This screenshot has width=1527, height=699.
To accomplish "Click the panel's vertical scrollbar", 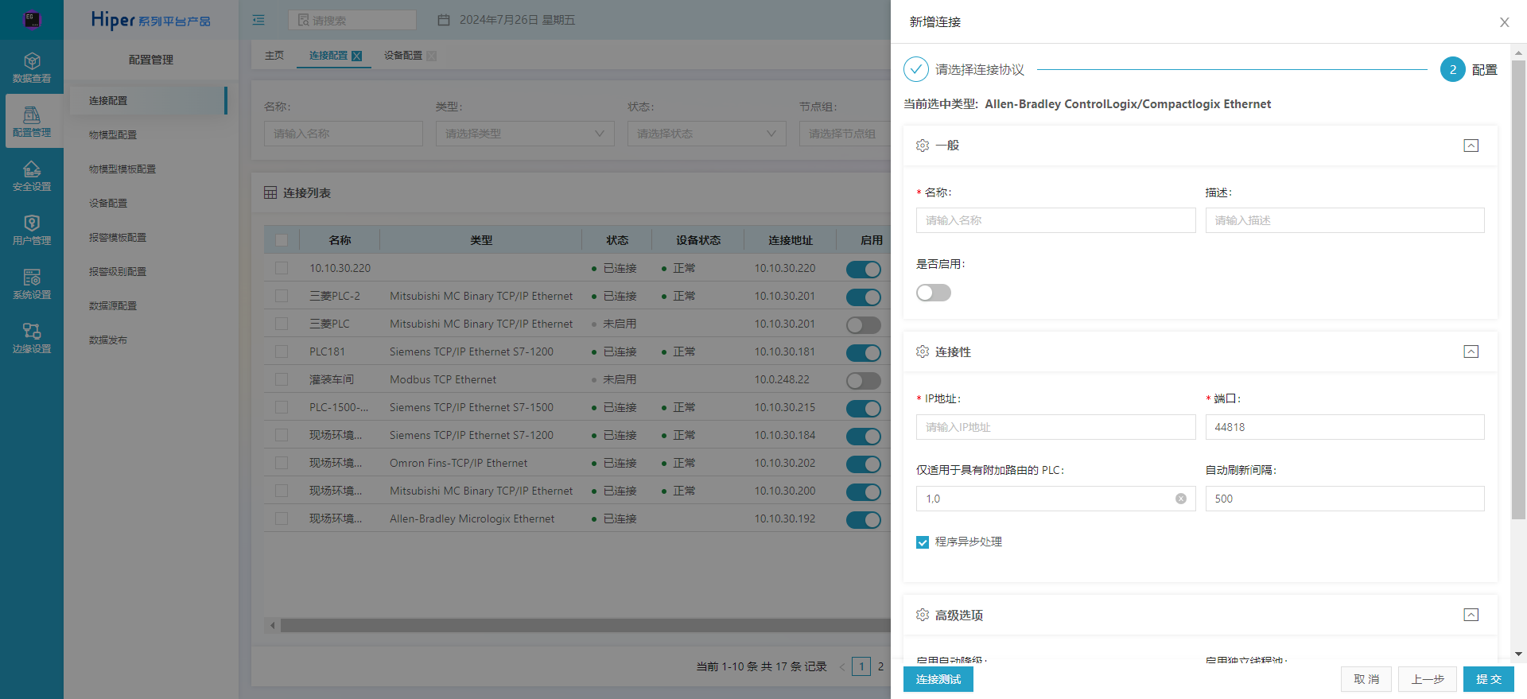I will pos(1518,289).
